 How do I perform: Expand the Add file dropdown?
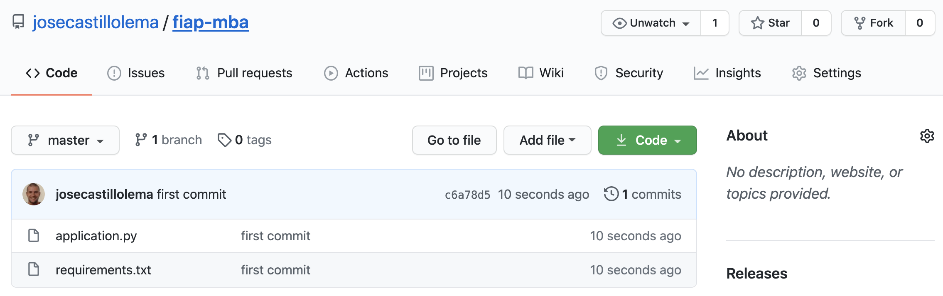[547, 140]
